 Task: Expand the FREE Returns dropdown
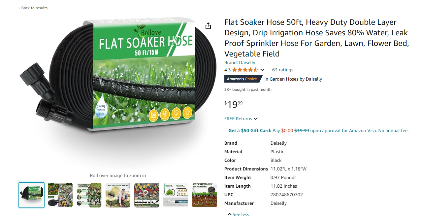[x=241, y=119]
